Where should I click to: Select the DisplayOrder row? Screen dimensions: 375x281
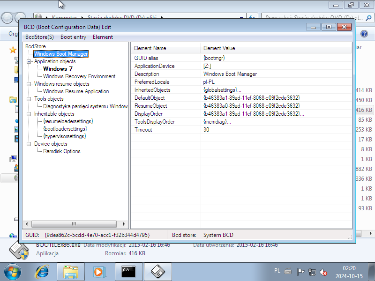pyautogui.click(x=241, y=114)
